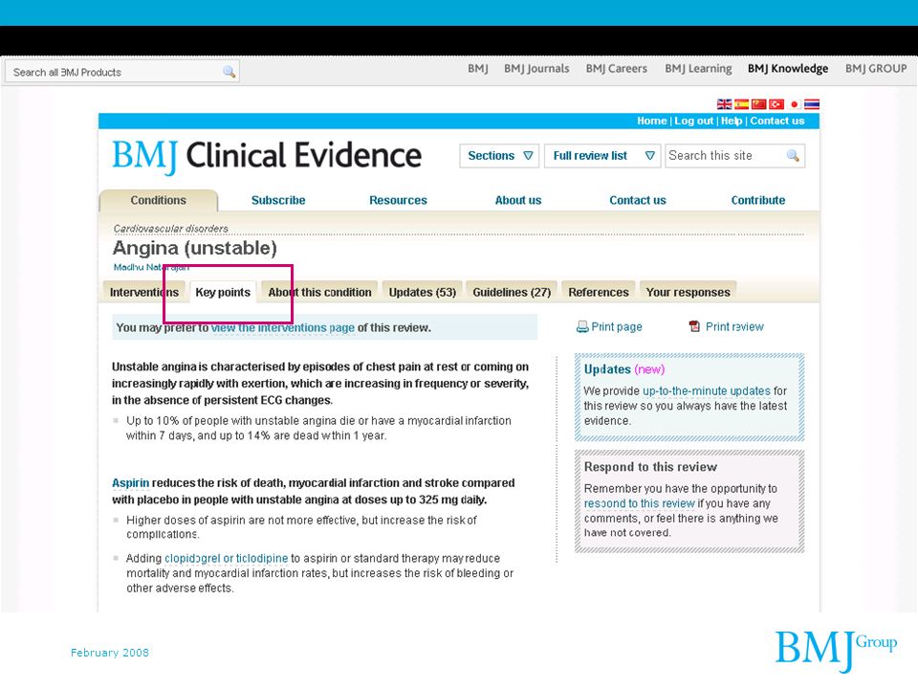Click the magnifier icon in BMJ Products search

pos(229,72)
